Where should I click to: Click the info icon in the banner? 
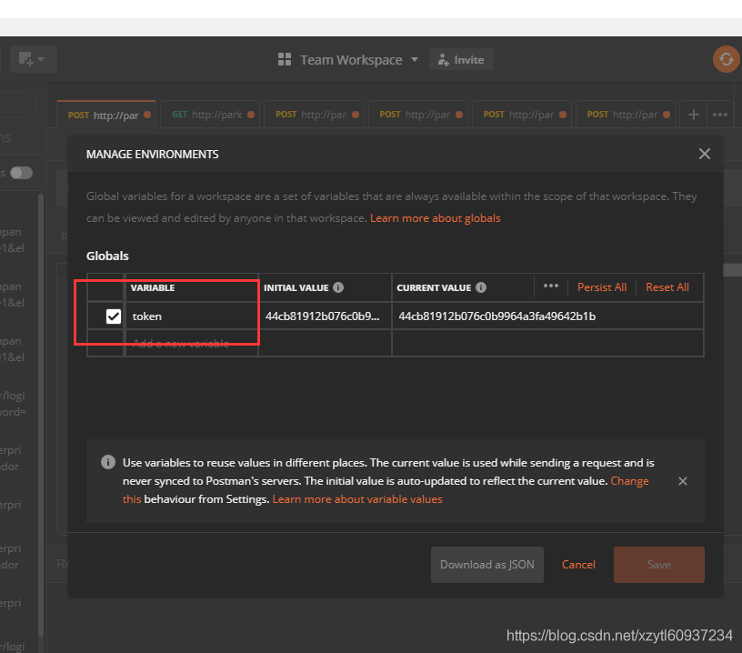coord(108,462)
